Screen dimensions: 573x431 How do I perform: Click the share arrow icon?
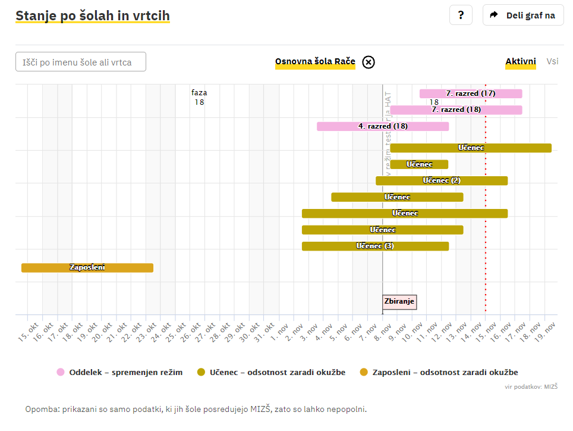pyautogui.click(x=493, y=15)
